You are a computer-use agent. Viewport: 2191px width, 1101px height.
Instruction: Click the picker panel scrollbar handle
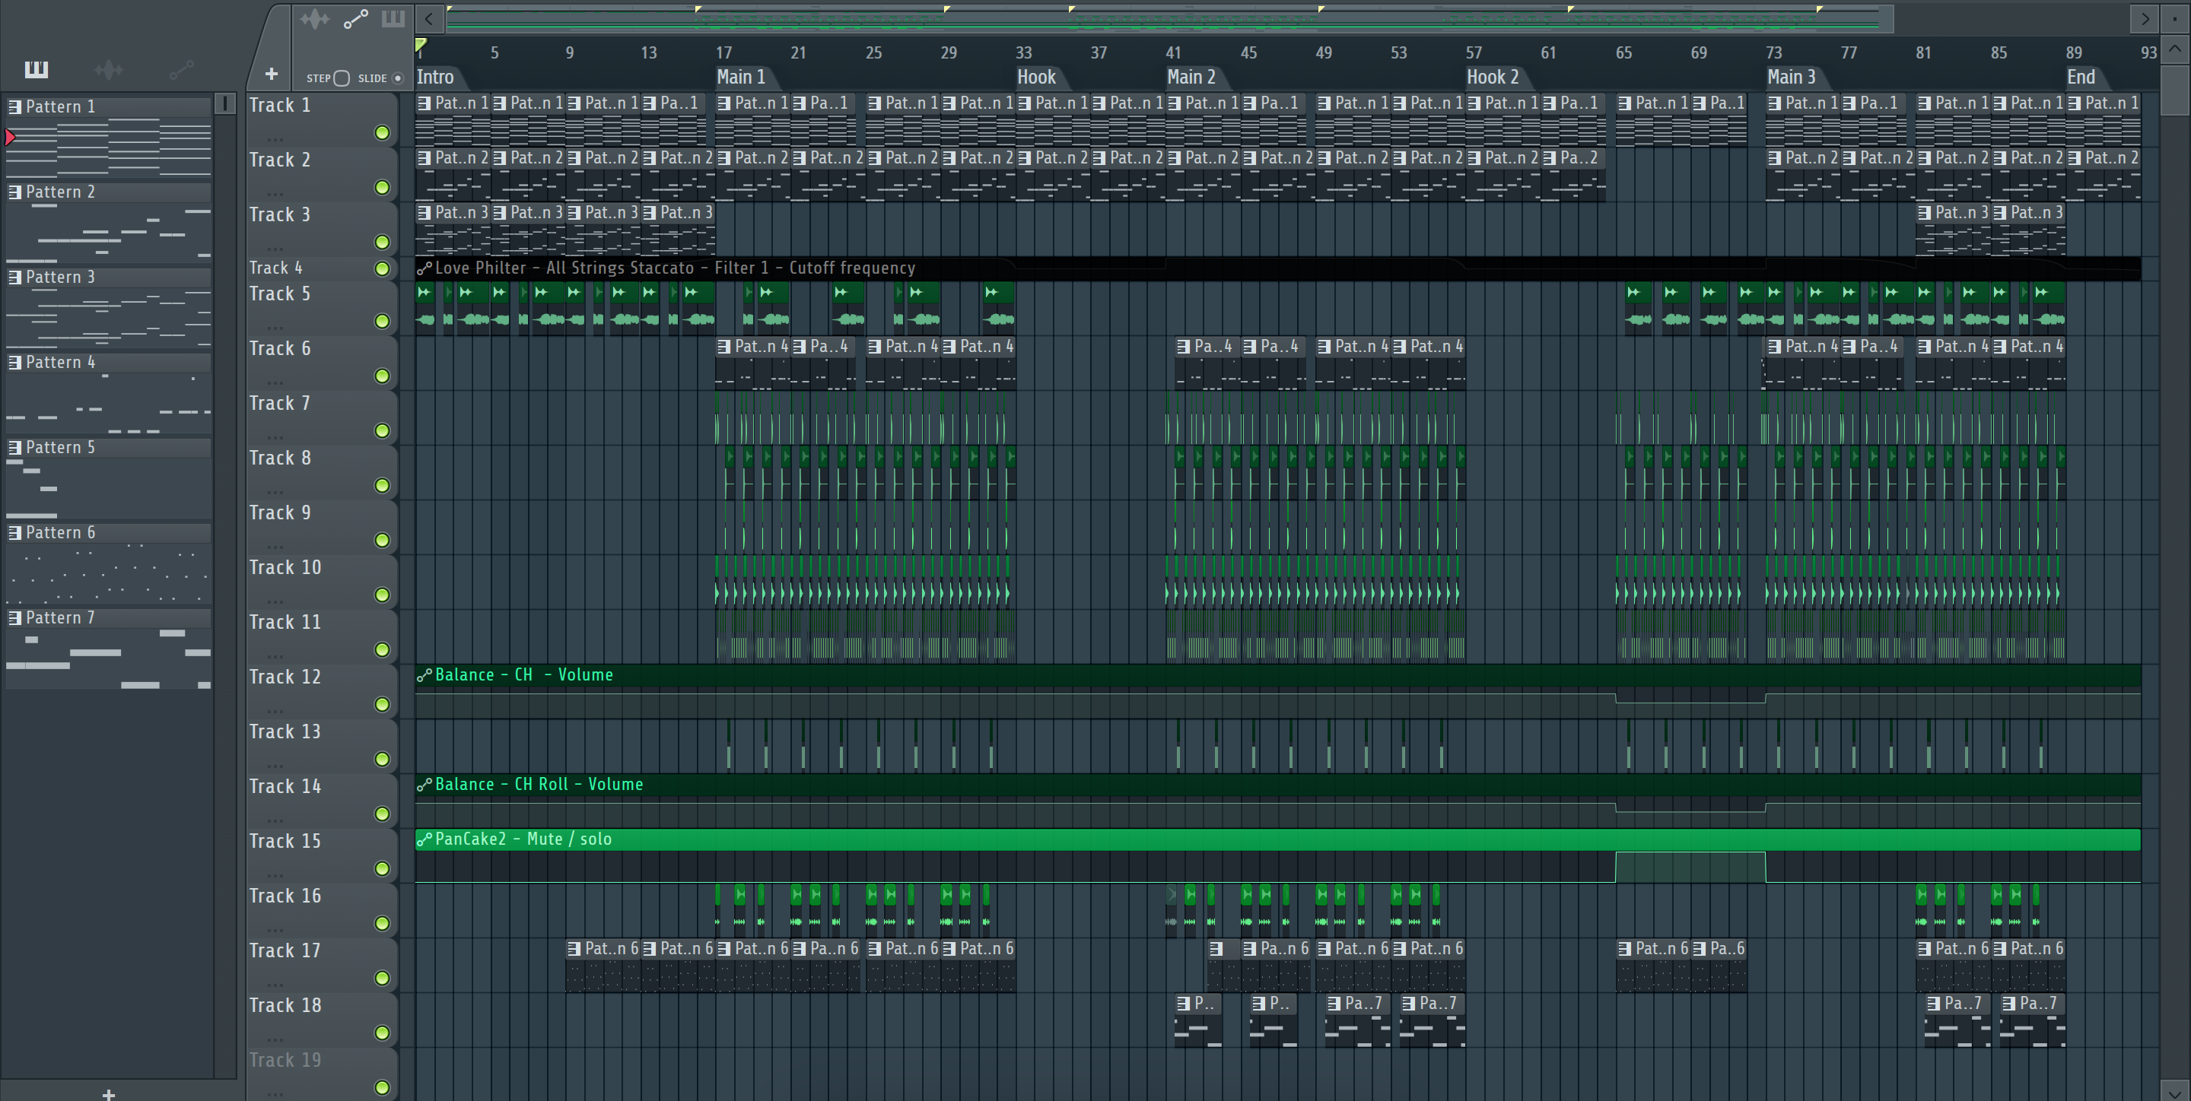coord(224,103)
